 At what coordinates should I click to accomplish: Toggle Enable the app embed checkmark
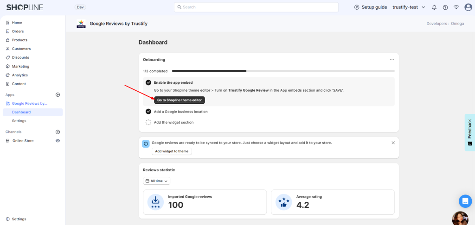pyautogui.click(x=148, y=82)
